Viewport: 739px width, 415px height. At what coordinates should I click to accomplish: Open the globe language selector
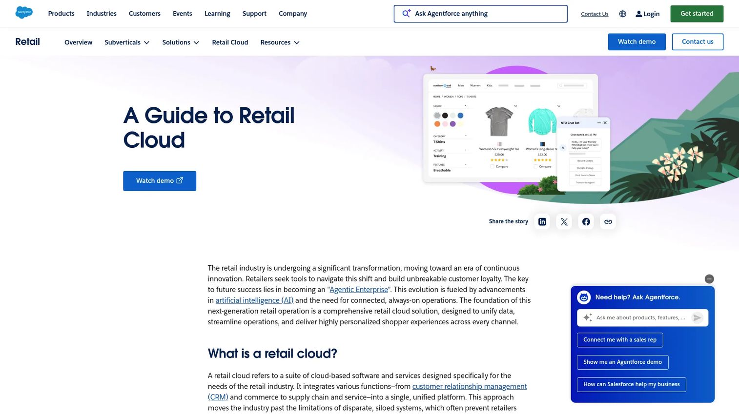coord(622,14)
